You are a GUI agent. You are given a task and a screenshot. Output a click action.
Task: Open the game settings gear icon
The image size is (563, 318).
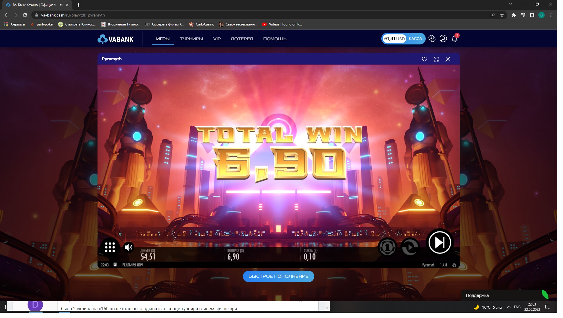click(x=454, y=265)
